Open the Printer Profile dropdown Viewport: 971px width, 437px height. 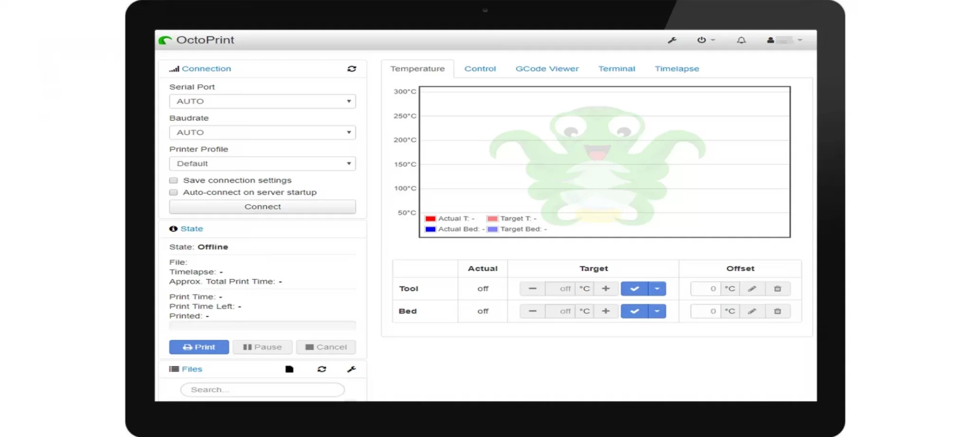tap(262, 164)
